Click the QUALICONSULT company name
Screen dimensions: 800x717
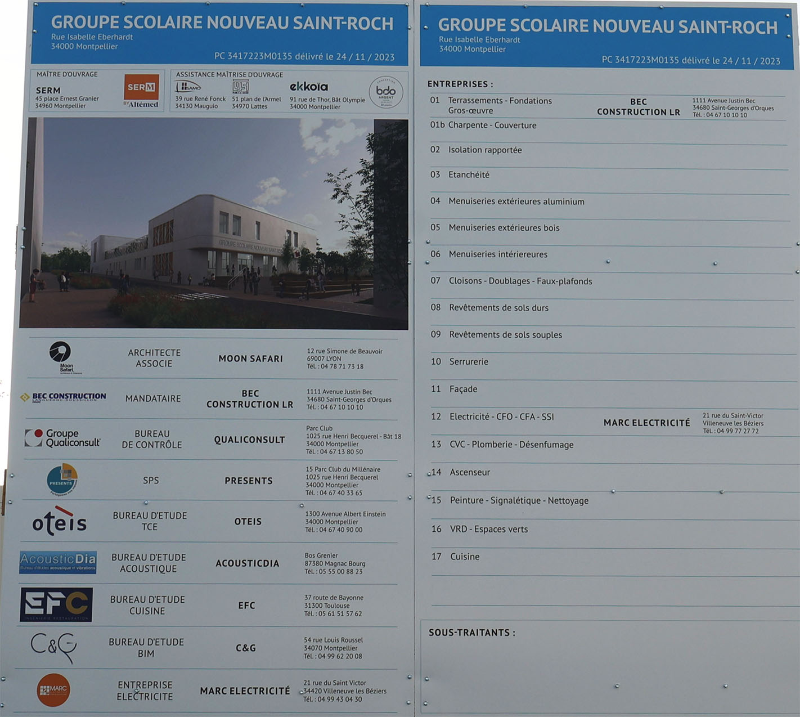point(249,440)
